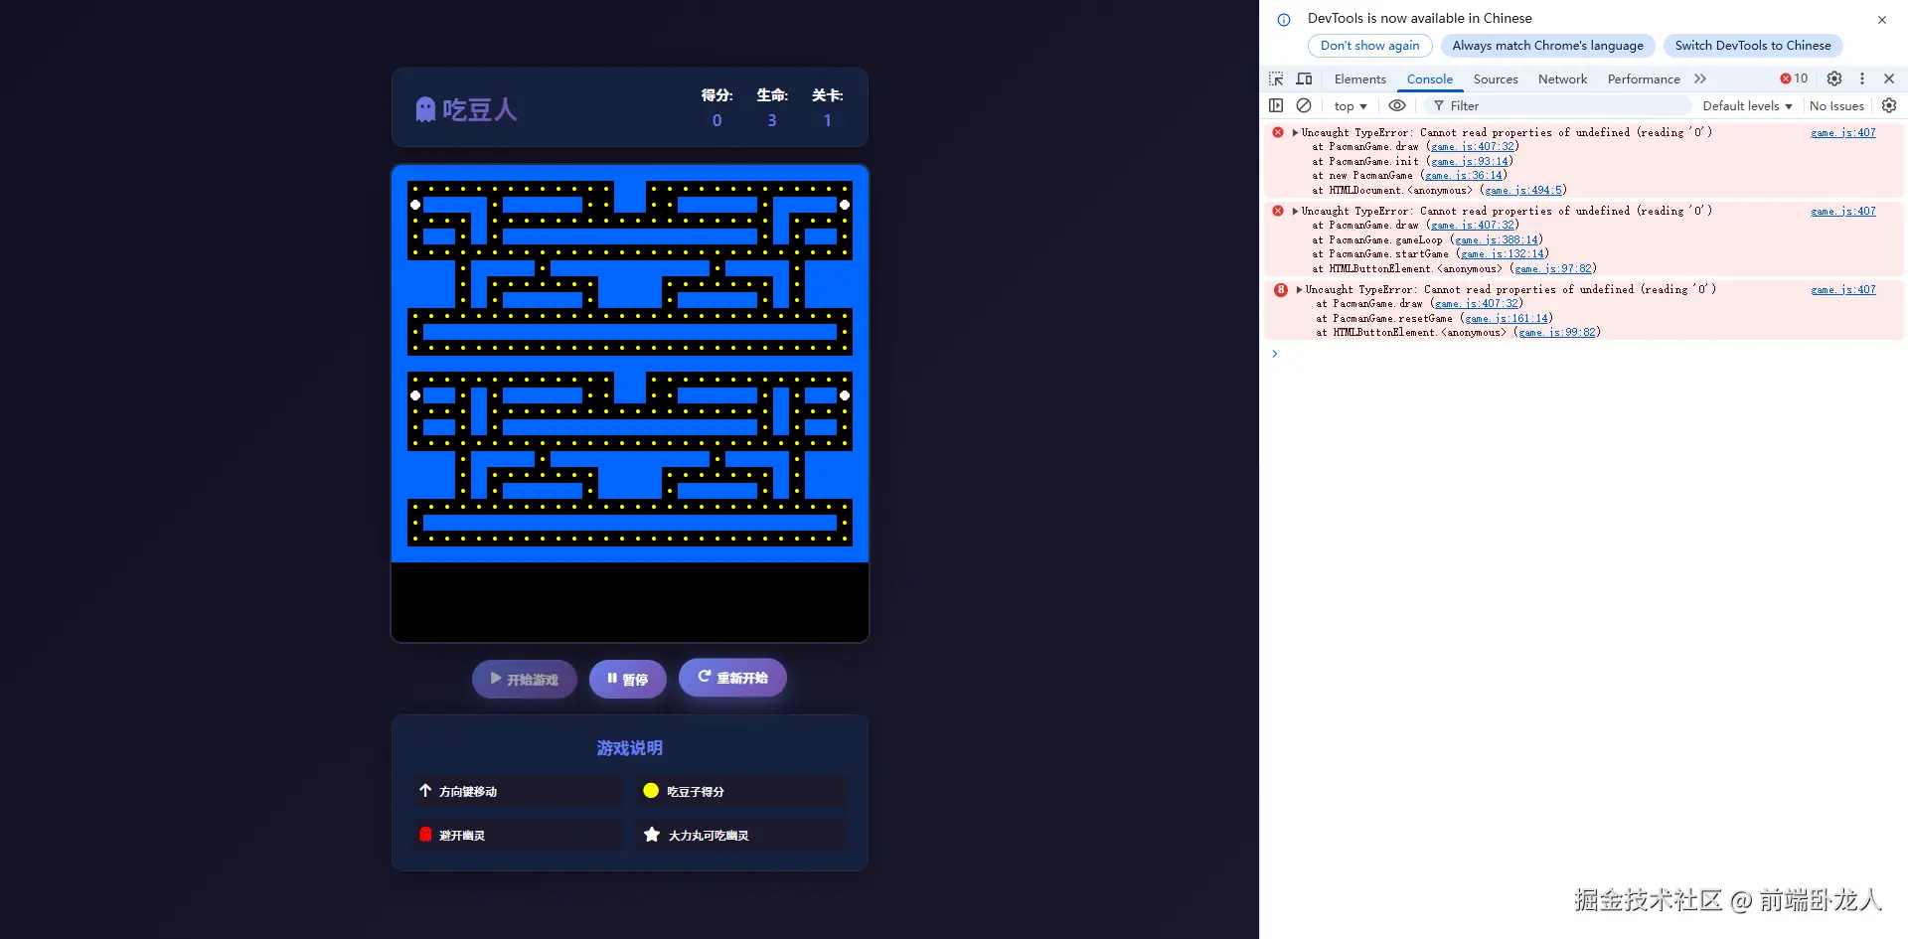Expand the third TypeError with resetGame trace
Viewport: 1908px width, 939px height.
[1299, 290]
